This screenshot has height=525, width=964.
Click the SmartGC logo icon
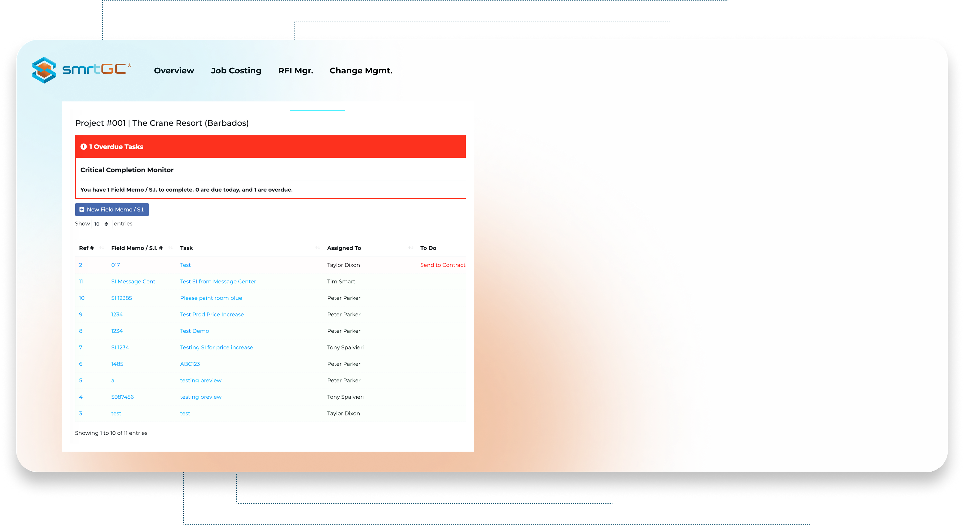pyautogui.click(x=45, y=70)
